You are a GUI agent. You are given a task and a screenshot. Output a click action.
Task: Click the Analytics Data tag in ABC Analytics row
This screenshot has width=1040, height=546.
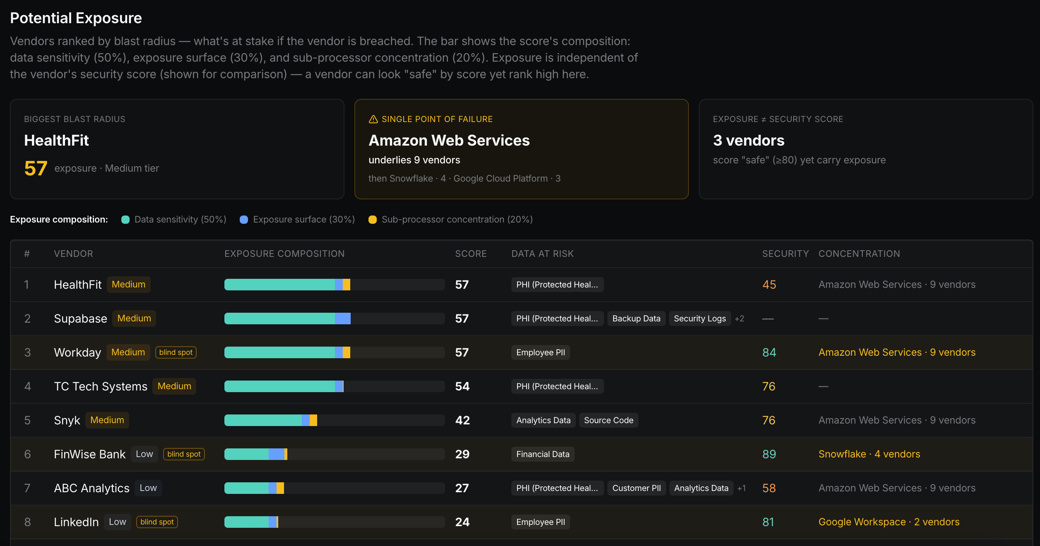(x=701, y=488)
